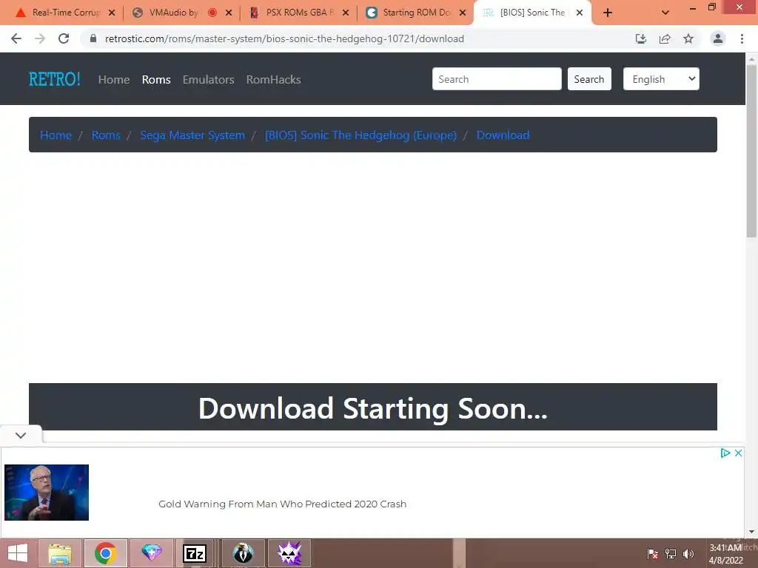Open the Sega Master System breadcrumb
Screen dimensions: 758x568
[x=192, y=135]
